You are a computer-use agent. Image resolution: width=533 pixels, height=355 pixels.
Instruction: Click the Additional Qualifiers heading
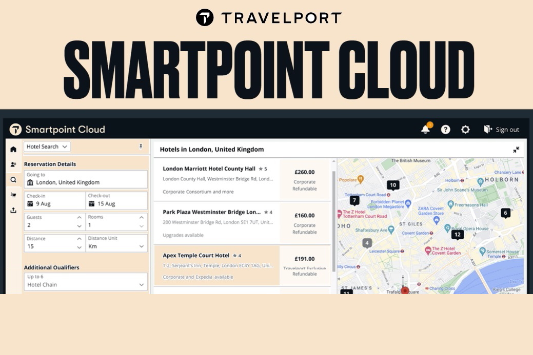(x=52, y=267)
